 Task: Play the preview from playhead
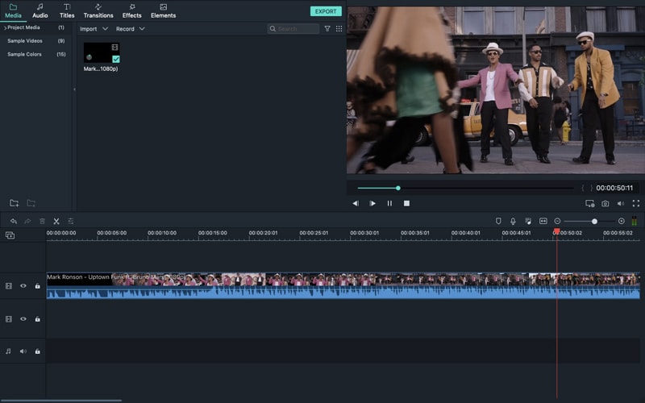[372, 203]
